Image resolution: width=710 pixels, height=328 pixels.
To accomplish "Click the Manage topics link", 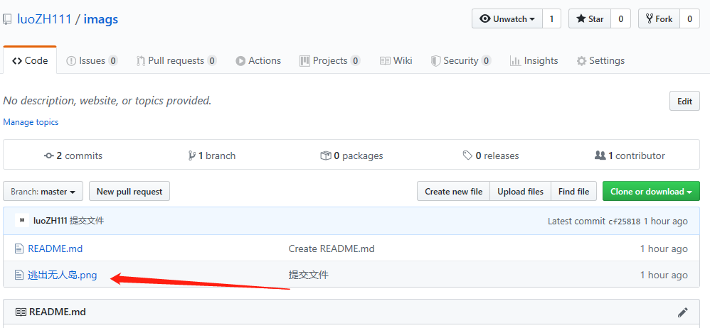I will click(31, 122).
